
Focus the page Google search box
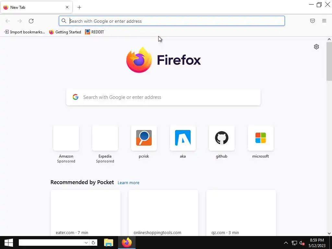pyautogui.click(x=163, y=97)
